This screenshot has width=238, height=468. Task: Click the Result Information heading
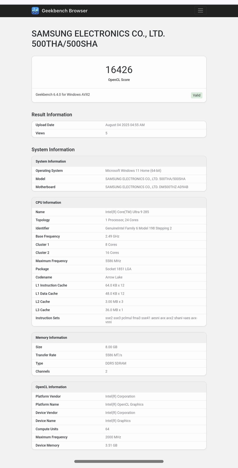tap(52, 115)
